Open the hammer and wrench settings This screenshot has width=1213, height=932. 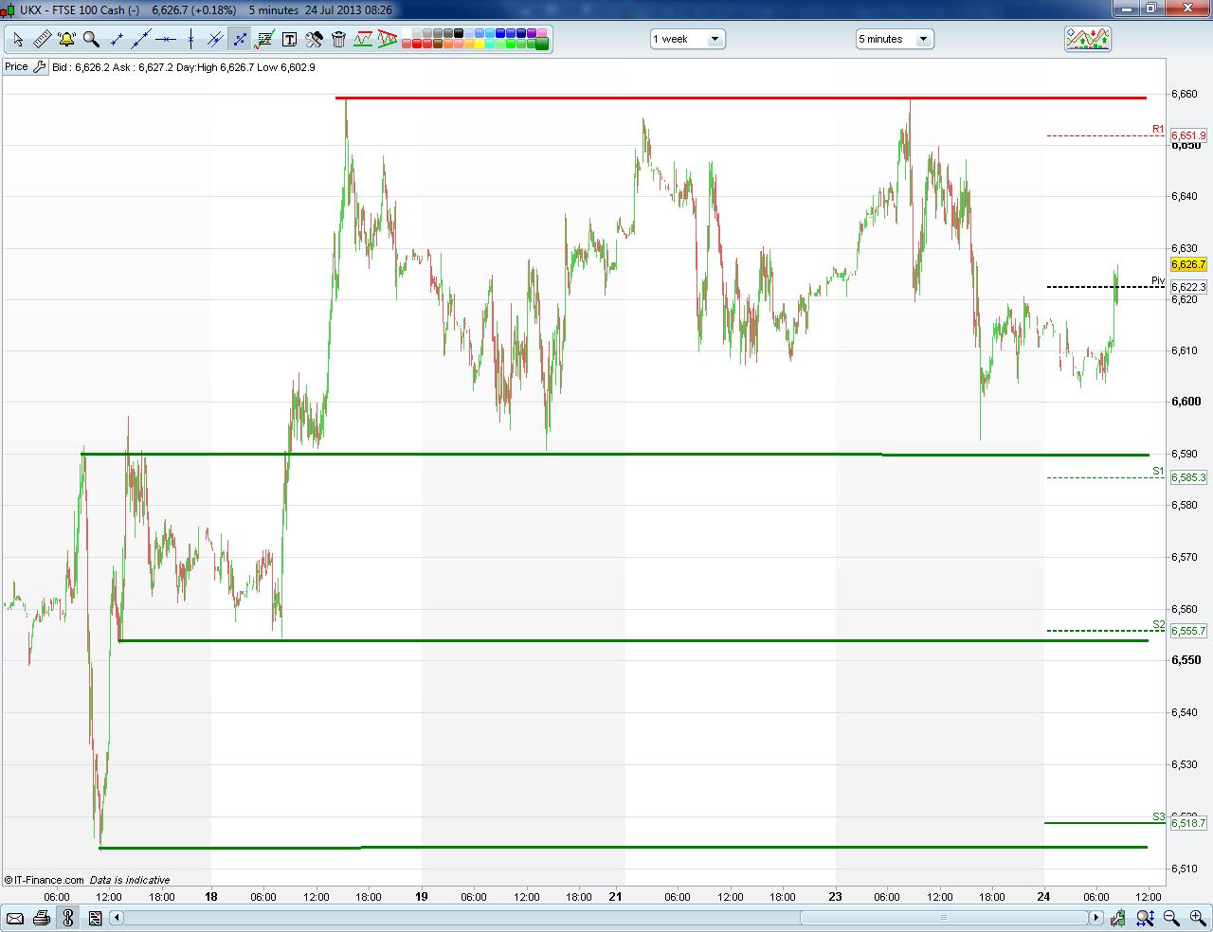314,39
